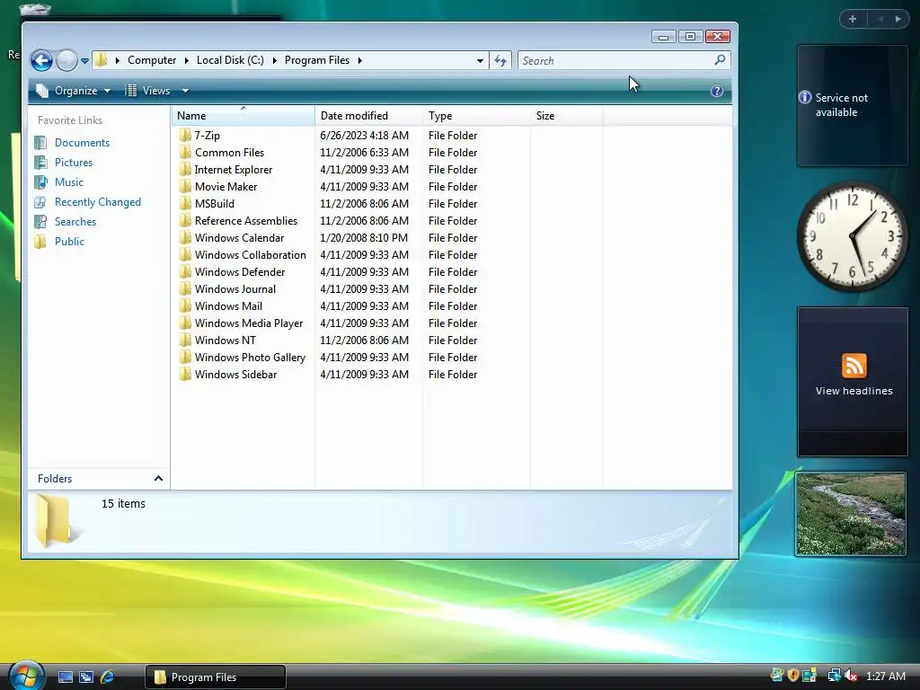Screen dimensions: 920x690
Task: Launch Internet Explorer from quick launch
Action: tap(107, 677)
